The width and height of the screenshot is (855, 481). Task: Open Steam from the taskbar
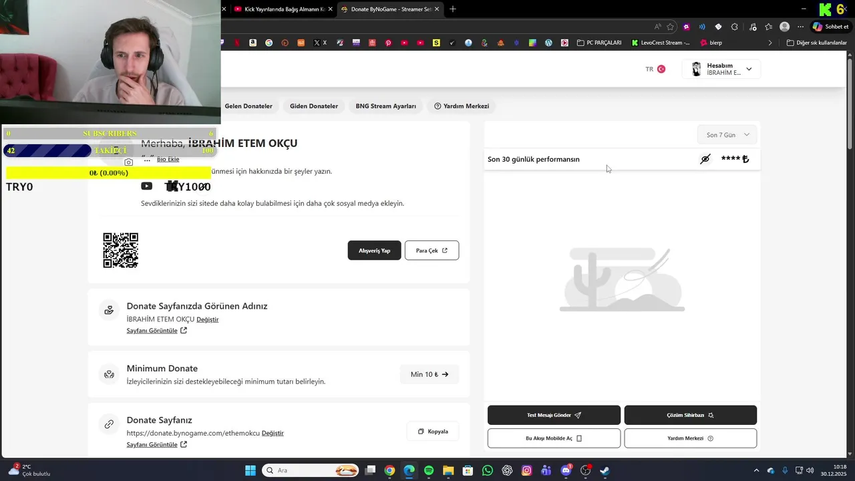[605, 470]
